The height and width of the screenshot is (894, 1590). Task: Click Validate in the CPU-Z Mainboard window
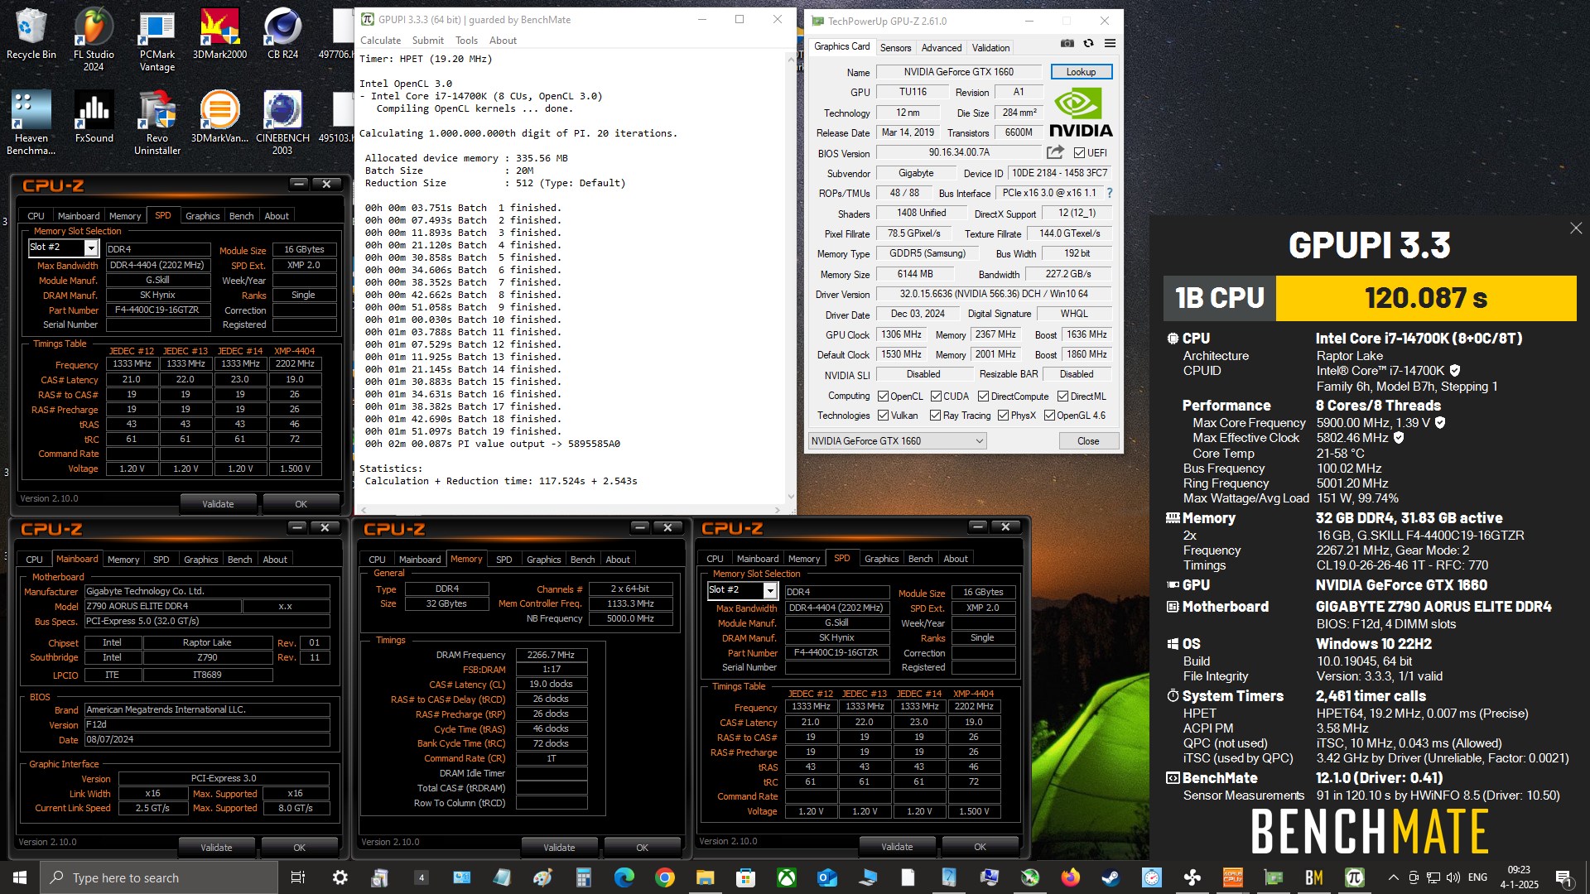pos(216,848)
